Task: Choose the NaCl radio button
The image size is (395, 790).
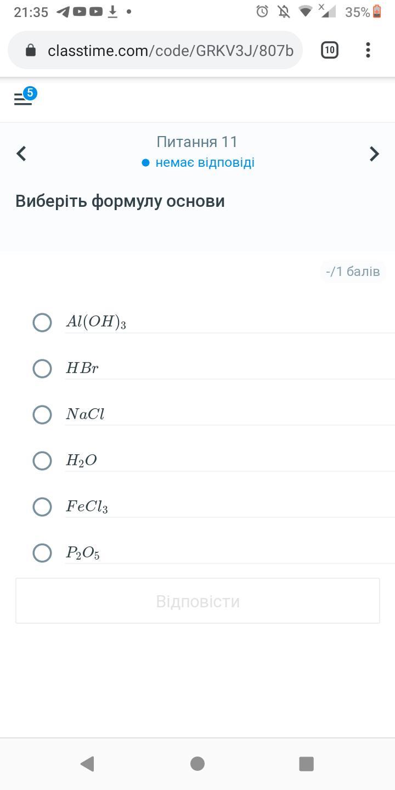Action: pos(42,414)
